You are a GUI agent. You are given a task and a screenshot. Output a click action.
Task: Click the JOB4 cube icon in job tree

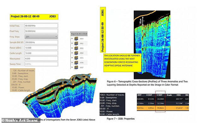[x=76, y=53]
